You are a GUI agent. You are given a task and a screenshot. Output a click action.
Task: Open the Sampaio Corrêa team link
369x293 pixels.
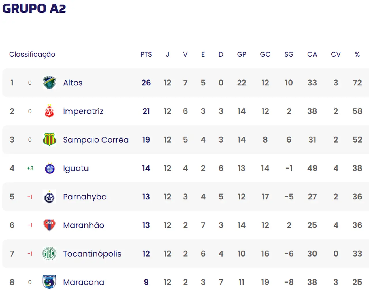click(96, 140)
